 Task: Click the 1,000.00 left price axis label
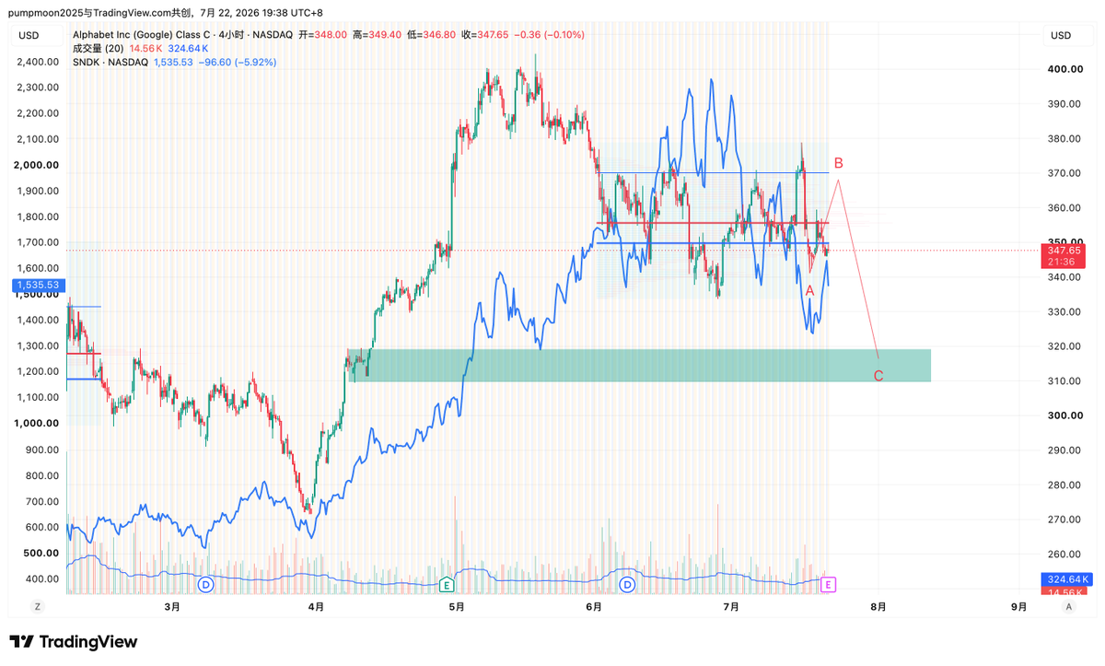[38, 423]
